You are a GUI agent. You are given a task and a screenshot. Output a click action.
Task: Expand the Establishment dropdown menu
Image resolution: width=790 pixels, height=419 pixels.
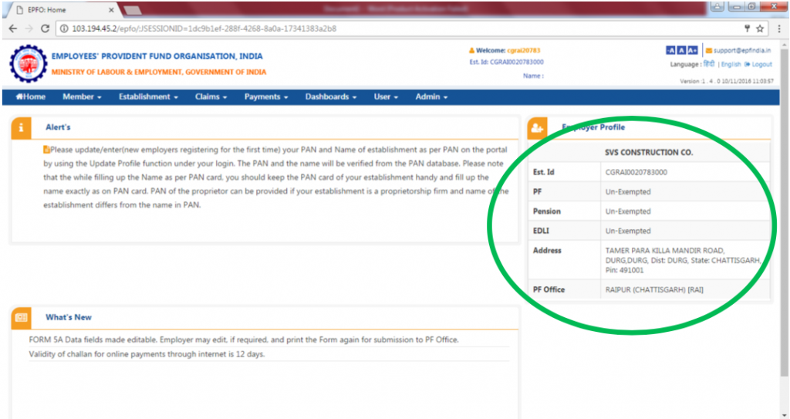[x=148, y=97]
